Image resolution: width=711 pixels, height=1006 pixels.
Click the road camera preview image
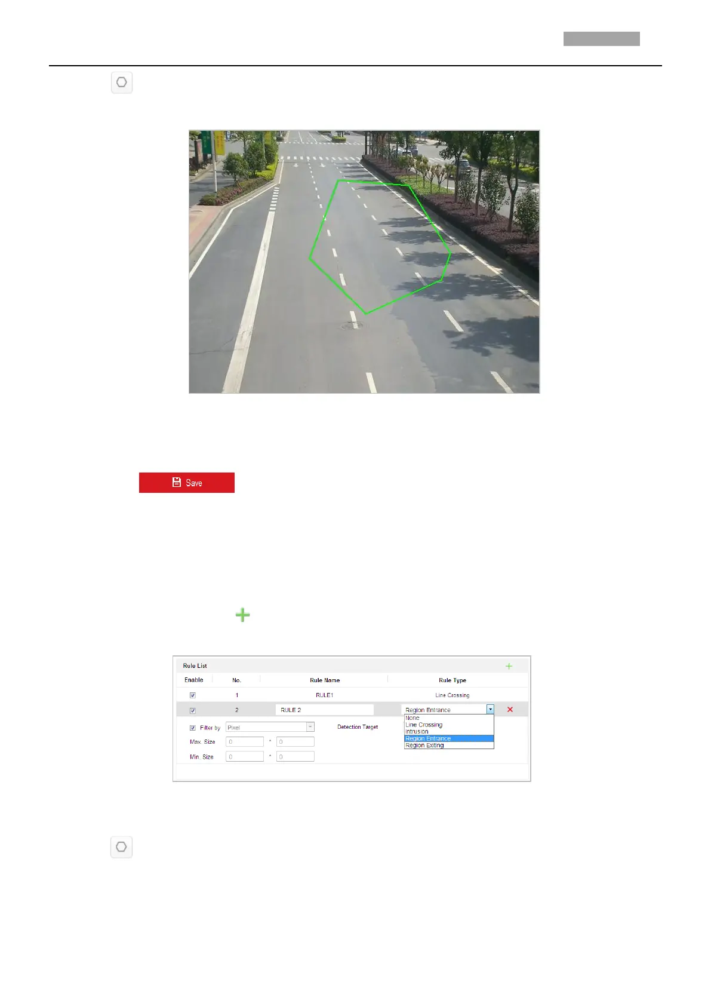click(364, 262)
